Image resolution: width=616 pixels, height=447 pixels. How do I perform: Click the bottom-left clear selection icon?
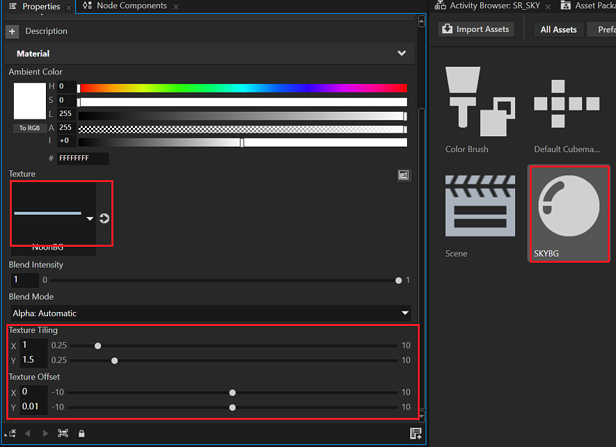10,433
